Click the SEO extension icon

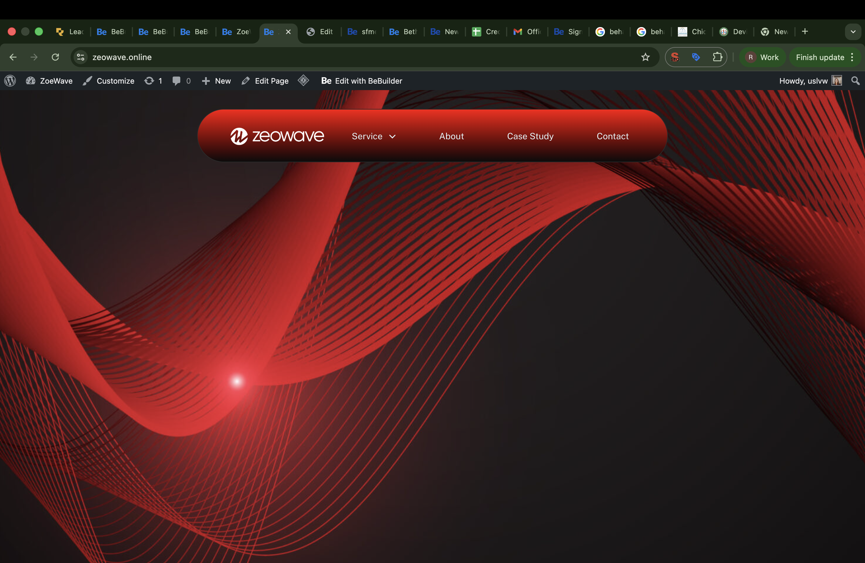tap(675, 57)
